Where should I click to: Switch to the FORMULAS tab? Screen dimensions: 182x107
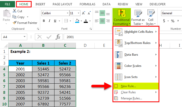87,4
